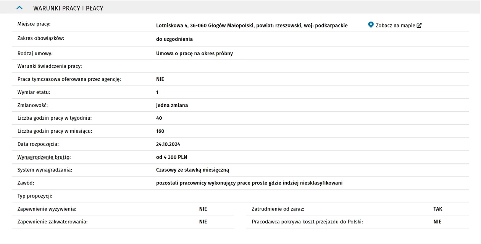The height and width of the screenshot is (244, 481).
Task: Click the Typ propozycji label
Action: (x=35, y=196)
